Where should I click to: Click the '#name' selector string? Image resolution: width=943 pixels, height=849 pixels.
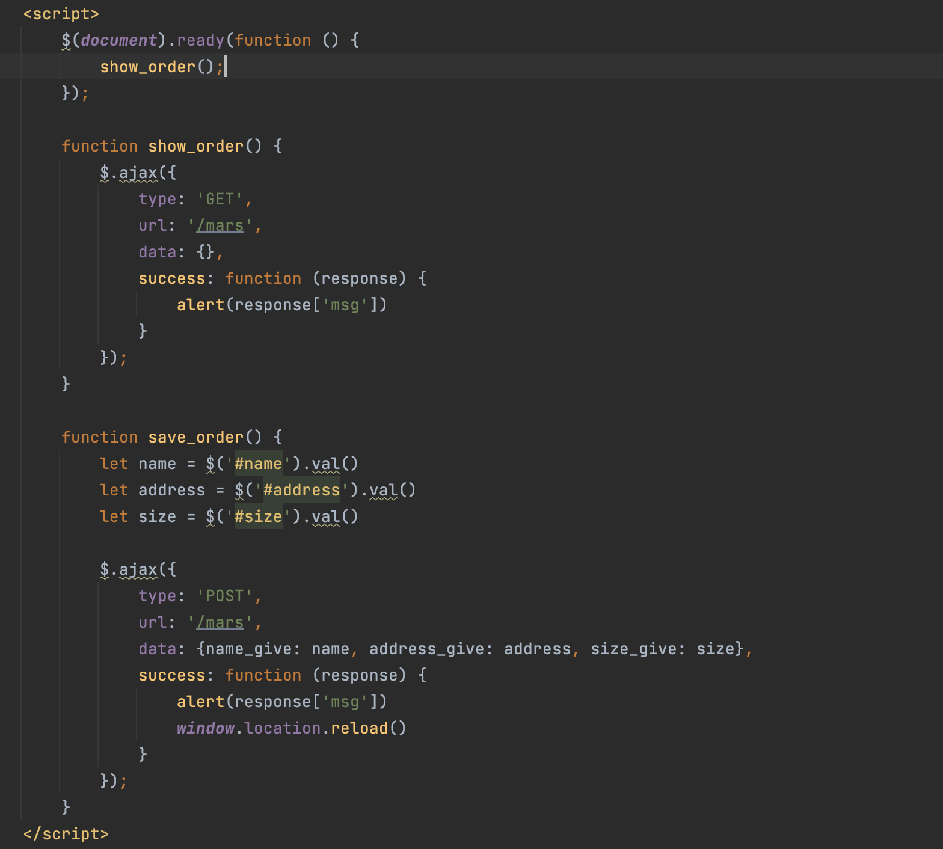pyautogui.click(x=259, y=464)
